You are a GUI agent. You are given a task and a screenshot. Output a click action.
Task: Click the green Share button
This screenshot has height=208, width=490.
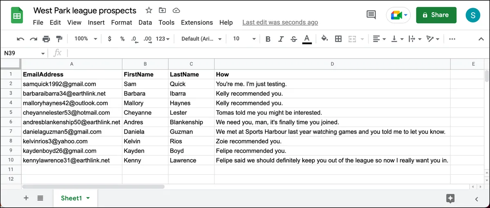[x=436, y=15]
